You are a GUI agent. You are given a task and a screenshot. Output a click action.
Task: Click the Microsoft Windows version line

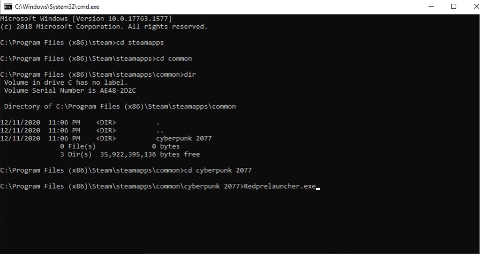coord(86,19)
